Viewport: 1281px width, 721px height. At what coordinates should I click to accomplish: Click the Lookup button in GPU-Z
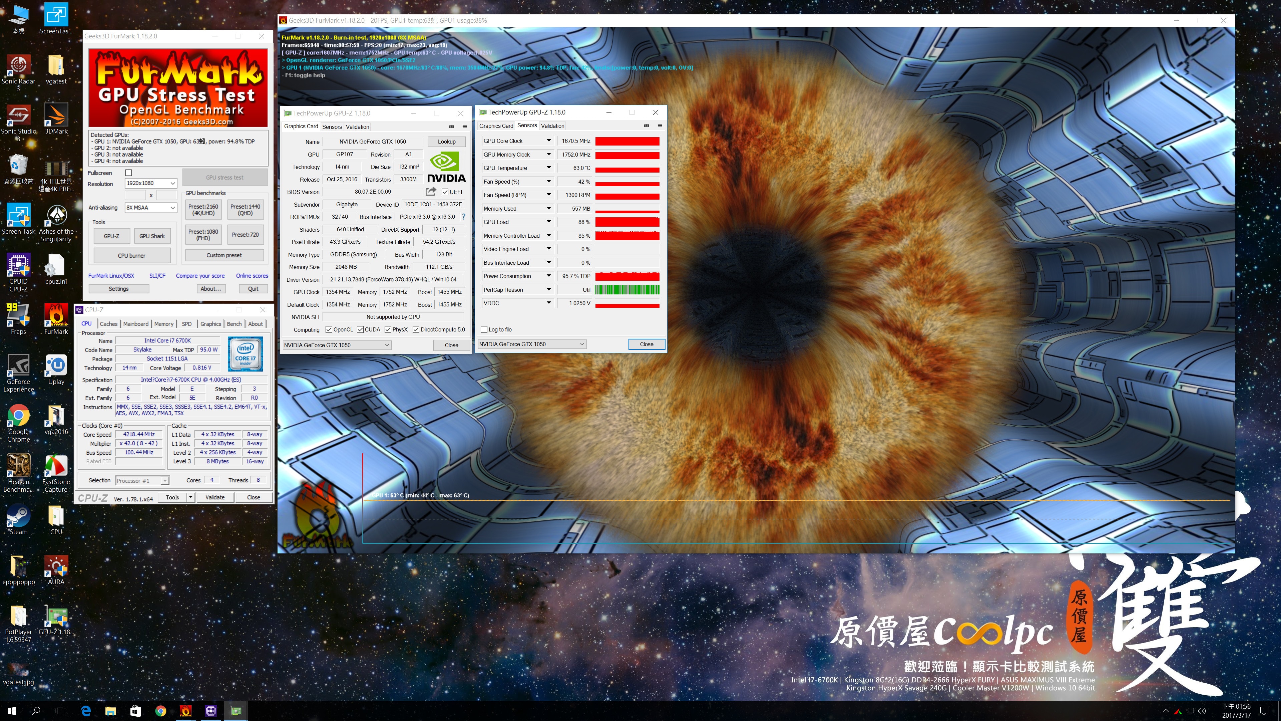pyautogui.click(x=447, y=141)
